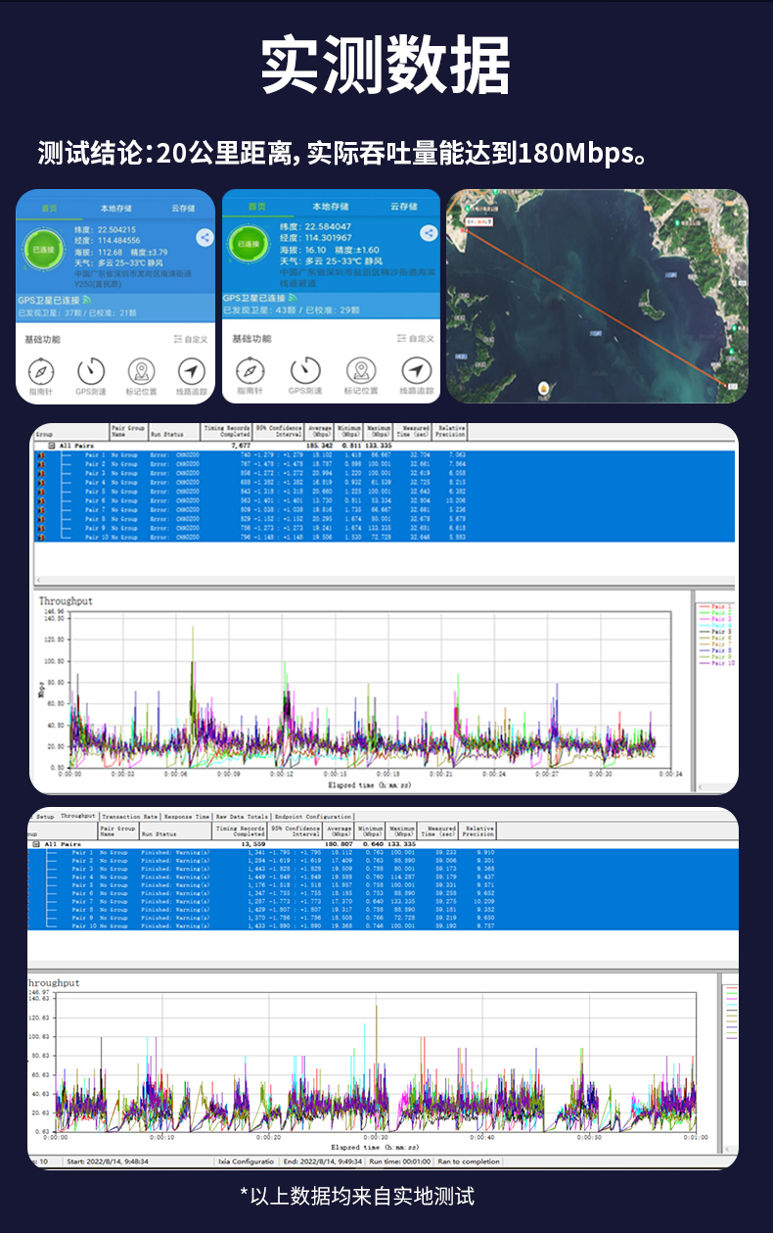Collapse All Pairs tree in upper table
This screenshot has height=1233, width=773.
tap(50, 445)
